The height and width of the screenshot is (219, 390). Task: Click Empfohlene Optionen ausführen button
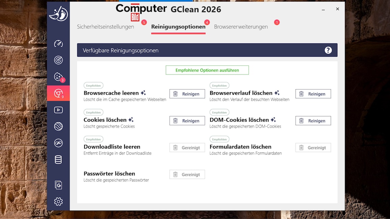(x=207, y=70)
